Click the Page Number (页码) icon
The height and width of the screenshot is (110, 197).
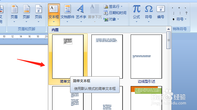pyautogui.click(x=38, y=9)
